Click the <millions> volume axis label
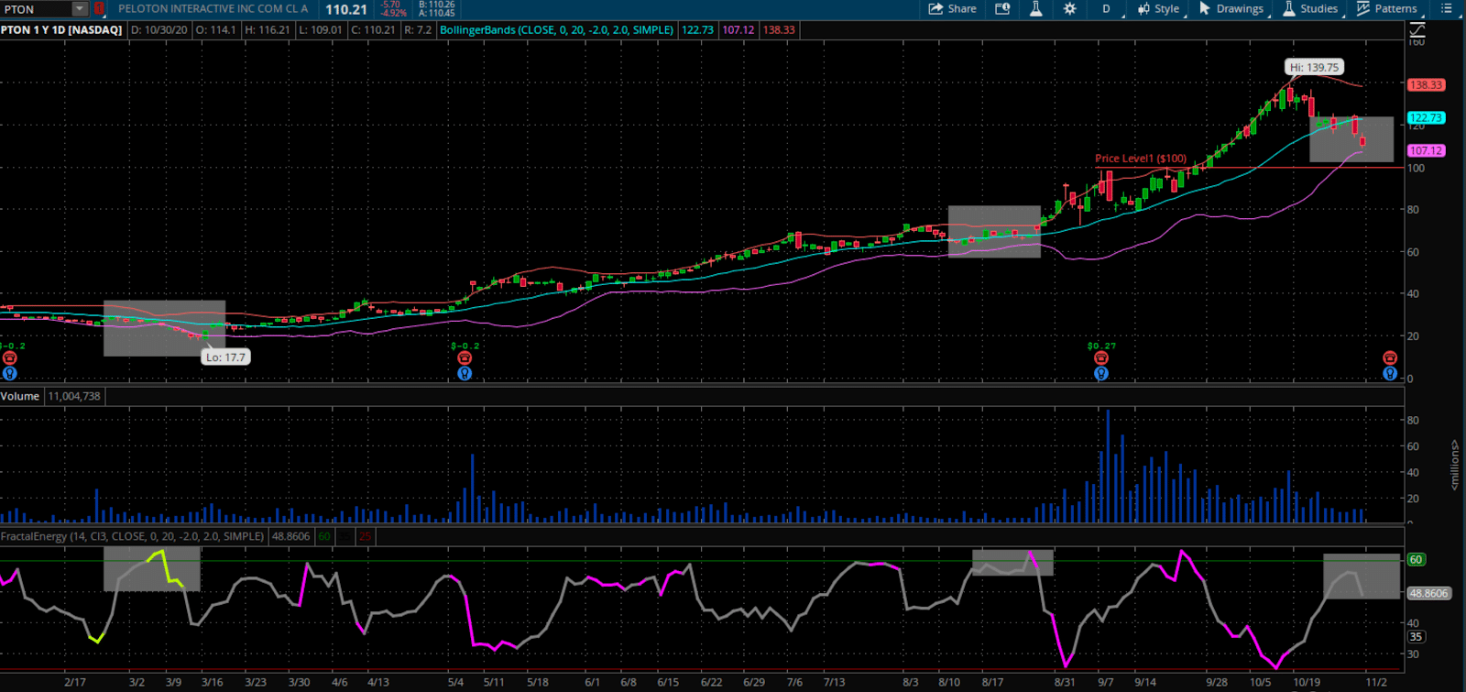1466x692 pixels. click(x=1454, y=465)
